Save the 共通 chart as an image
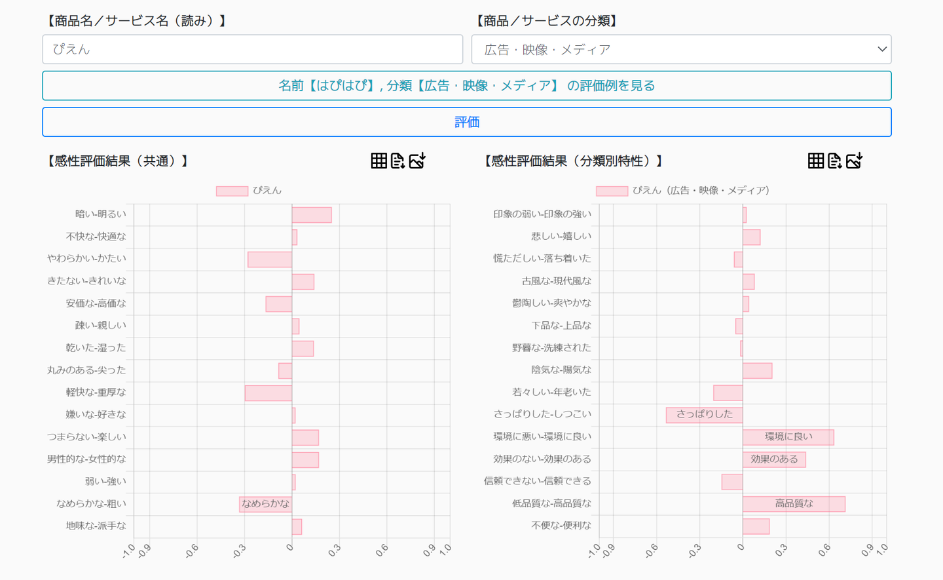 click(x=417, y=161)
